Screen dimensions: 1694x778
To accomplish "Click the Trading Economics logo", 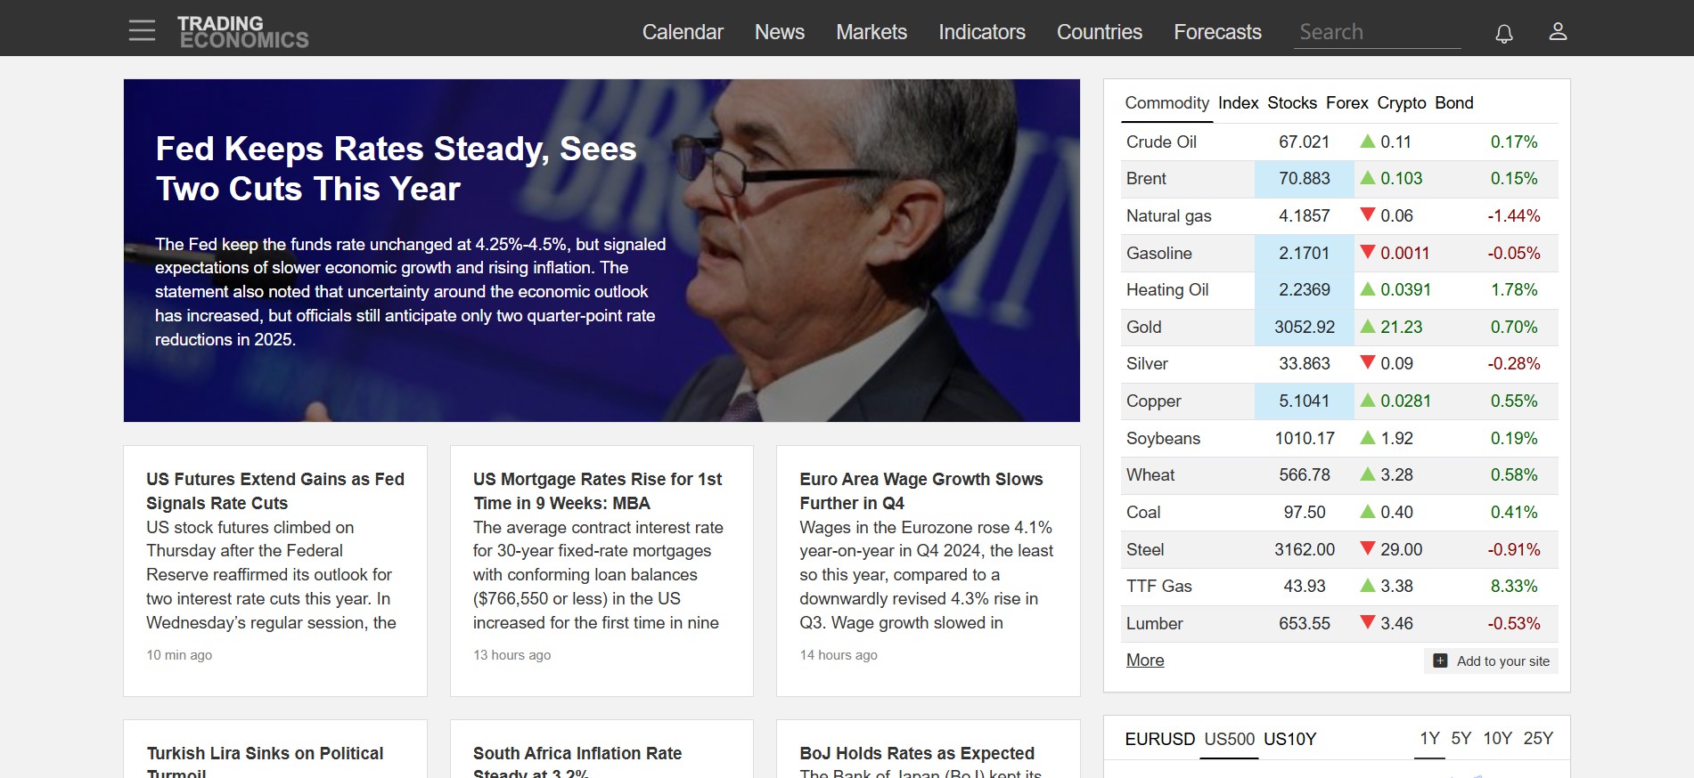I will (242, 32).
